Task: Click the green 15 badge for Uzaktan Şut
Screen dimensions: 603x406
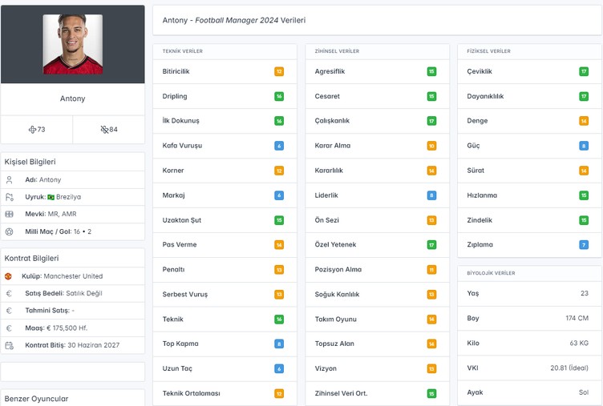Action: tap(279, 220)
